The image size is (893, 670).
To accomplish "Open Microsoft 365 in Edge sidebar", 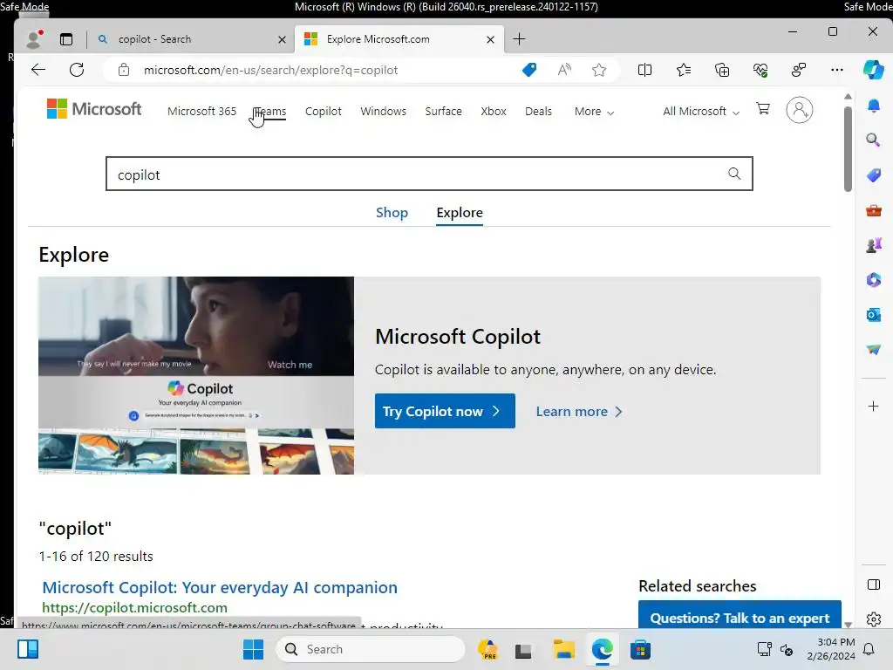I will pos(874,280).
